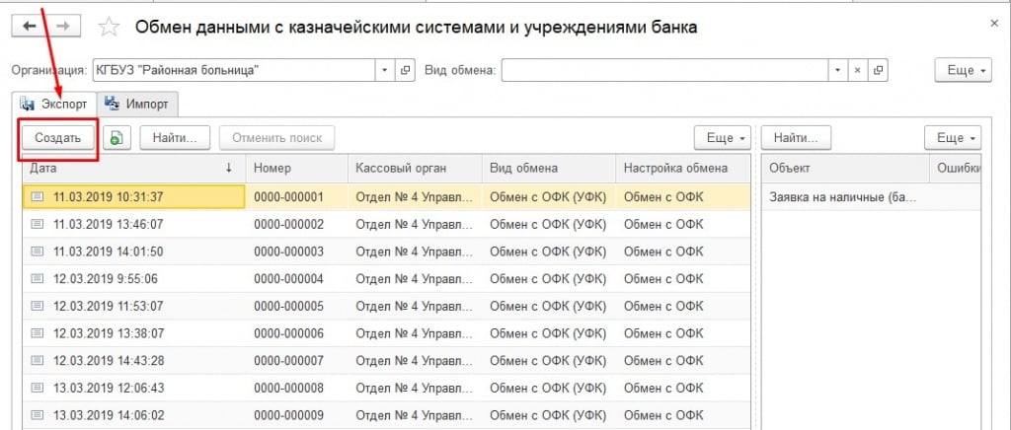Viewport: 1011px width, 430px height.
Task: Click document number 0000-000007
Action: tap(289, 361)
